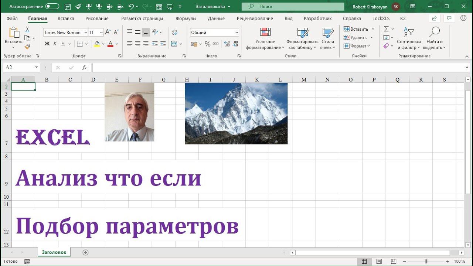Decrease the cell indent
The height and width of the screenshot is (266, 473).
[x=155, y=44]
